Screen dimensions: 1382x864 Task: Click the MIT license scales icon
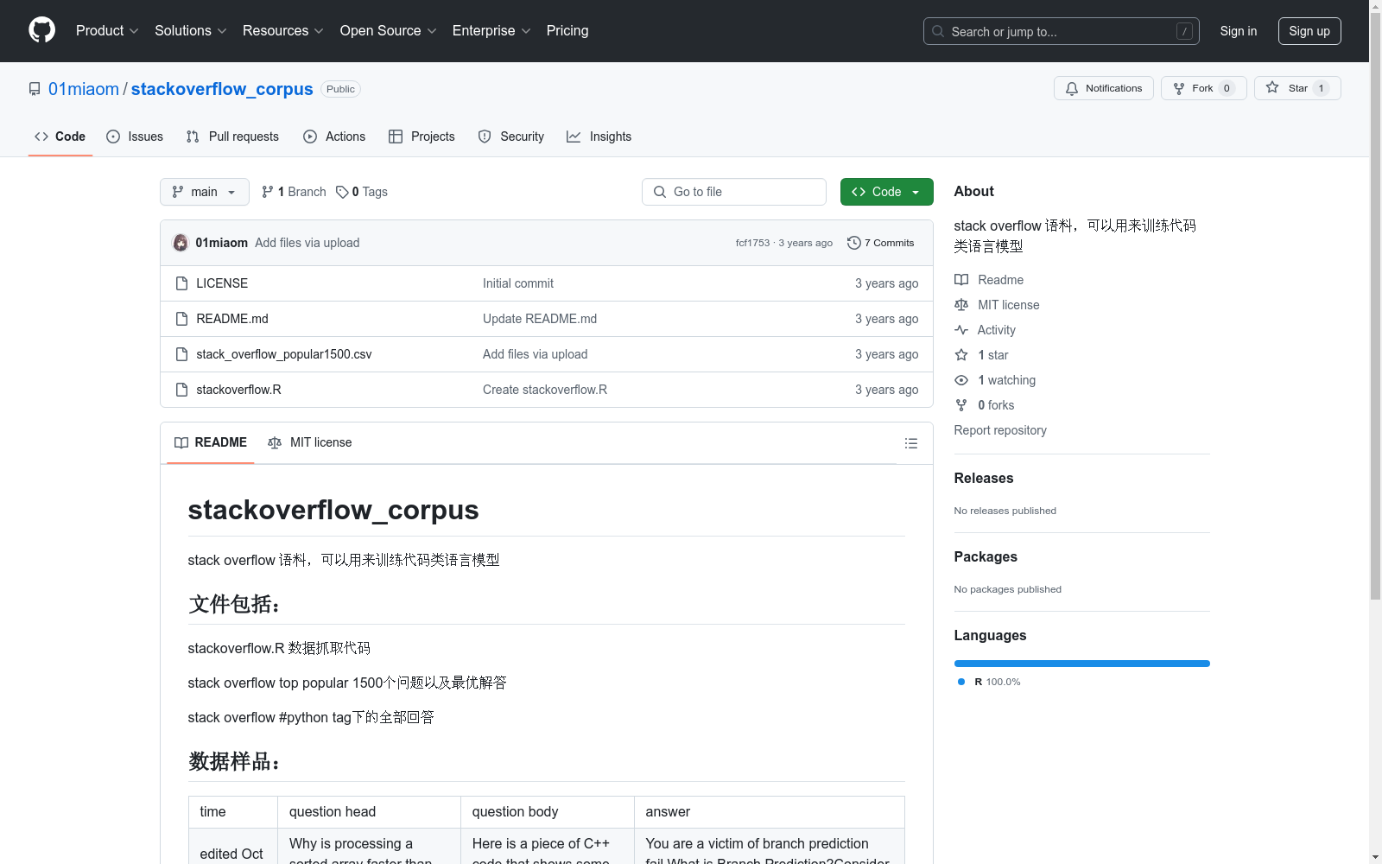[961, 305]
